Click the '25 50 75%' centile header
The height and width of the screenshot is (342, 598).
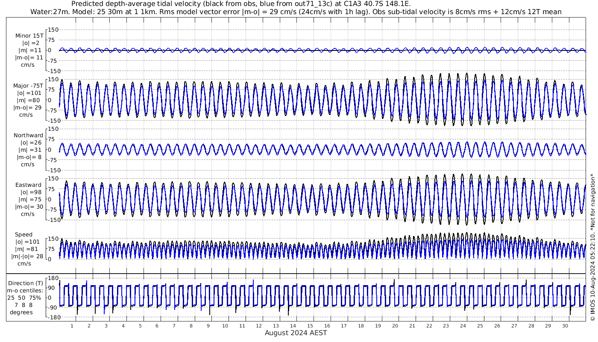tap(24, 298)
